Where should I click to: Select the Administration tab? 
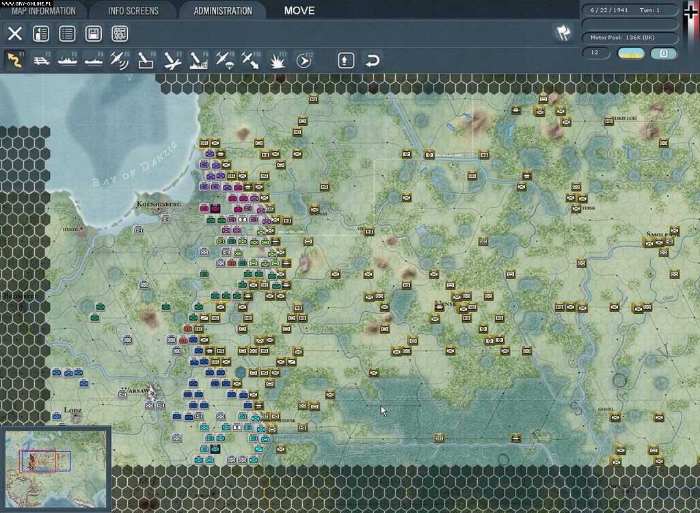(x=223, y=11)
